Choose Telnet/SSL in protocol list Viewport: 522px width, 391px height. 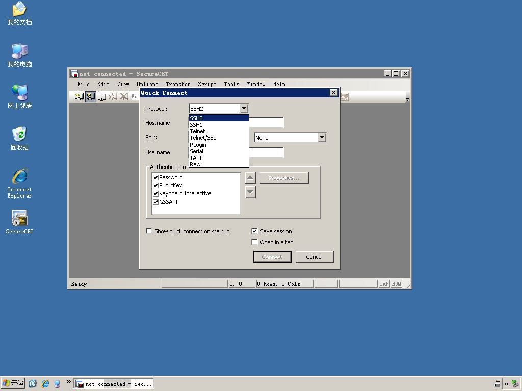(219, 138)
